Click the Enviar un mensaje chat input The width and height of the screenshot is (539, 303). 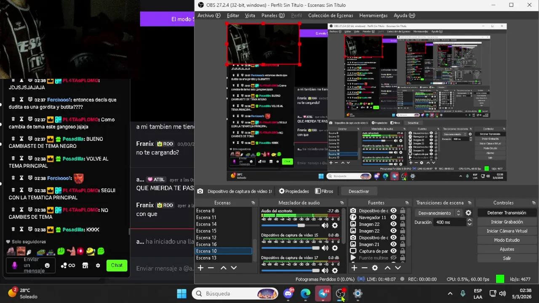coord(31,266)
